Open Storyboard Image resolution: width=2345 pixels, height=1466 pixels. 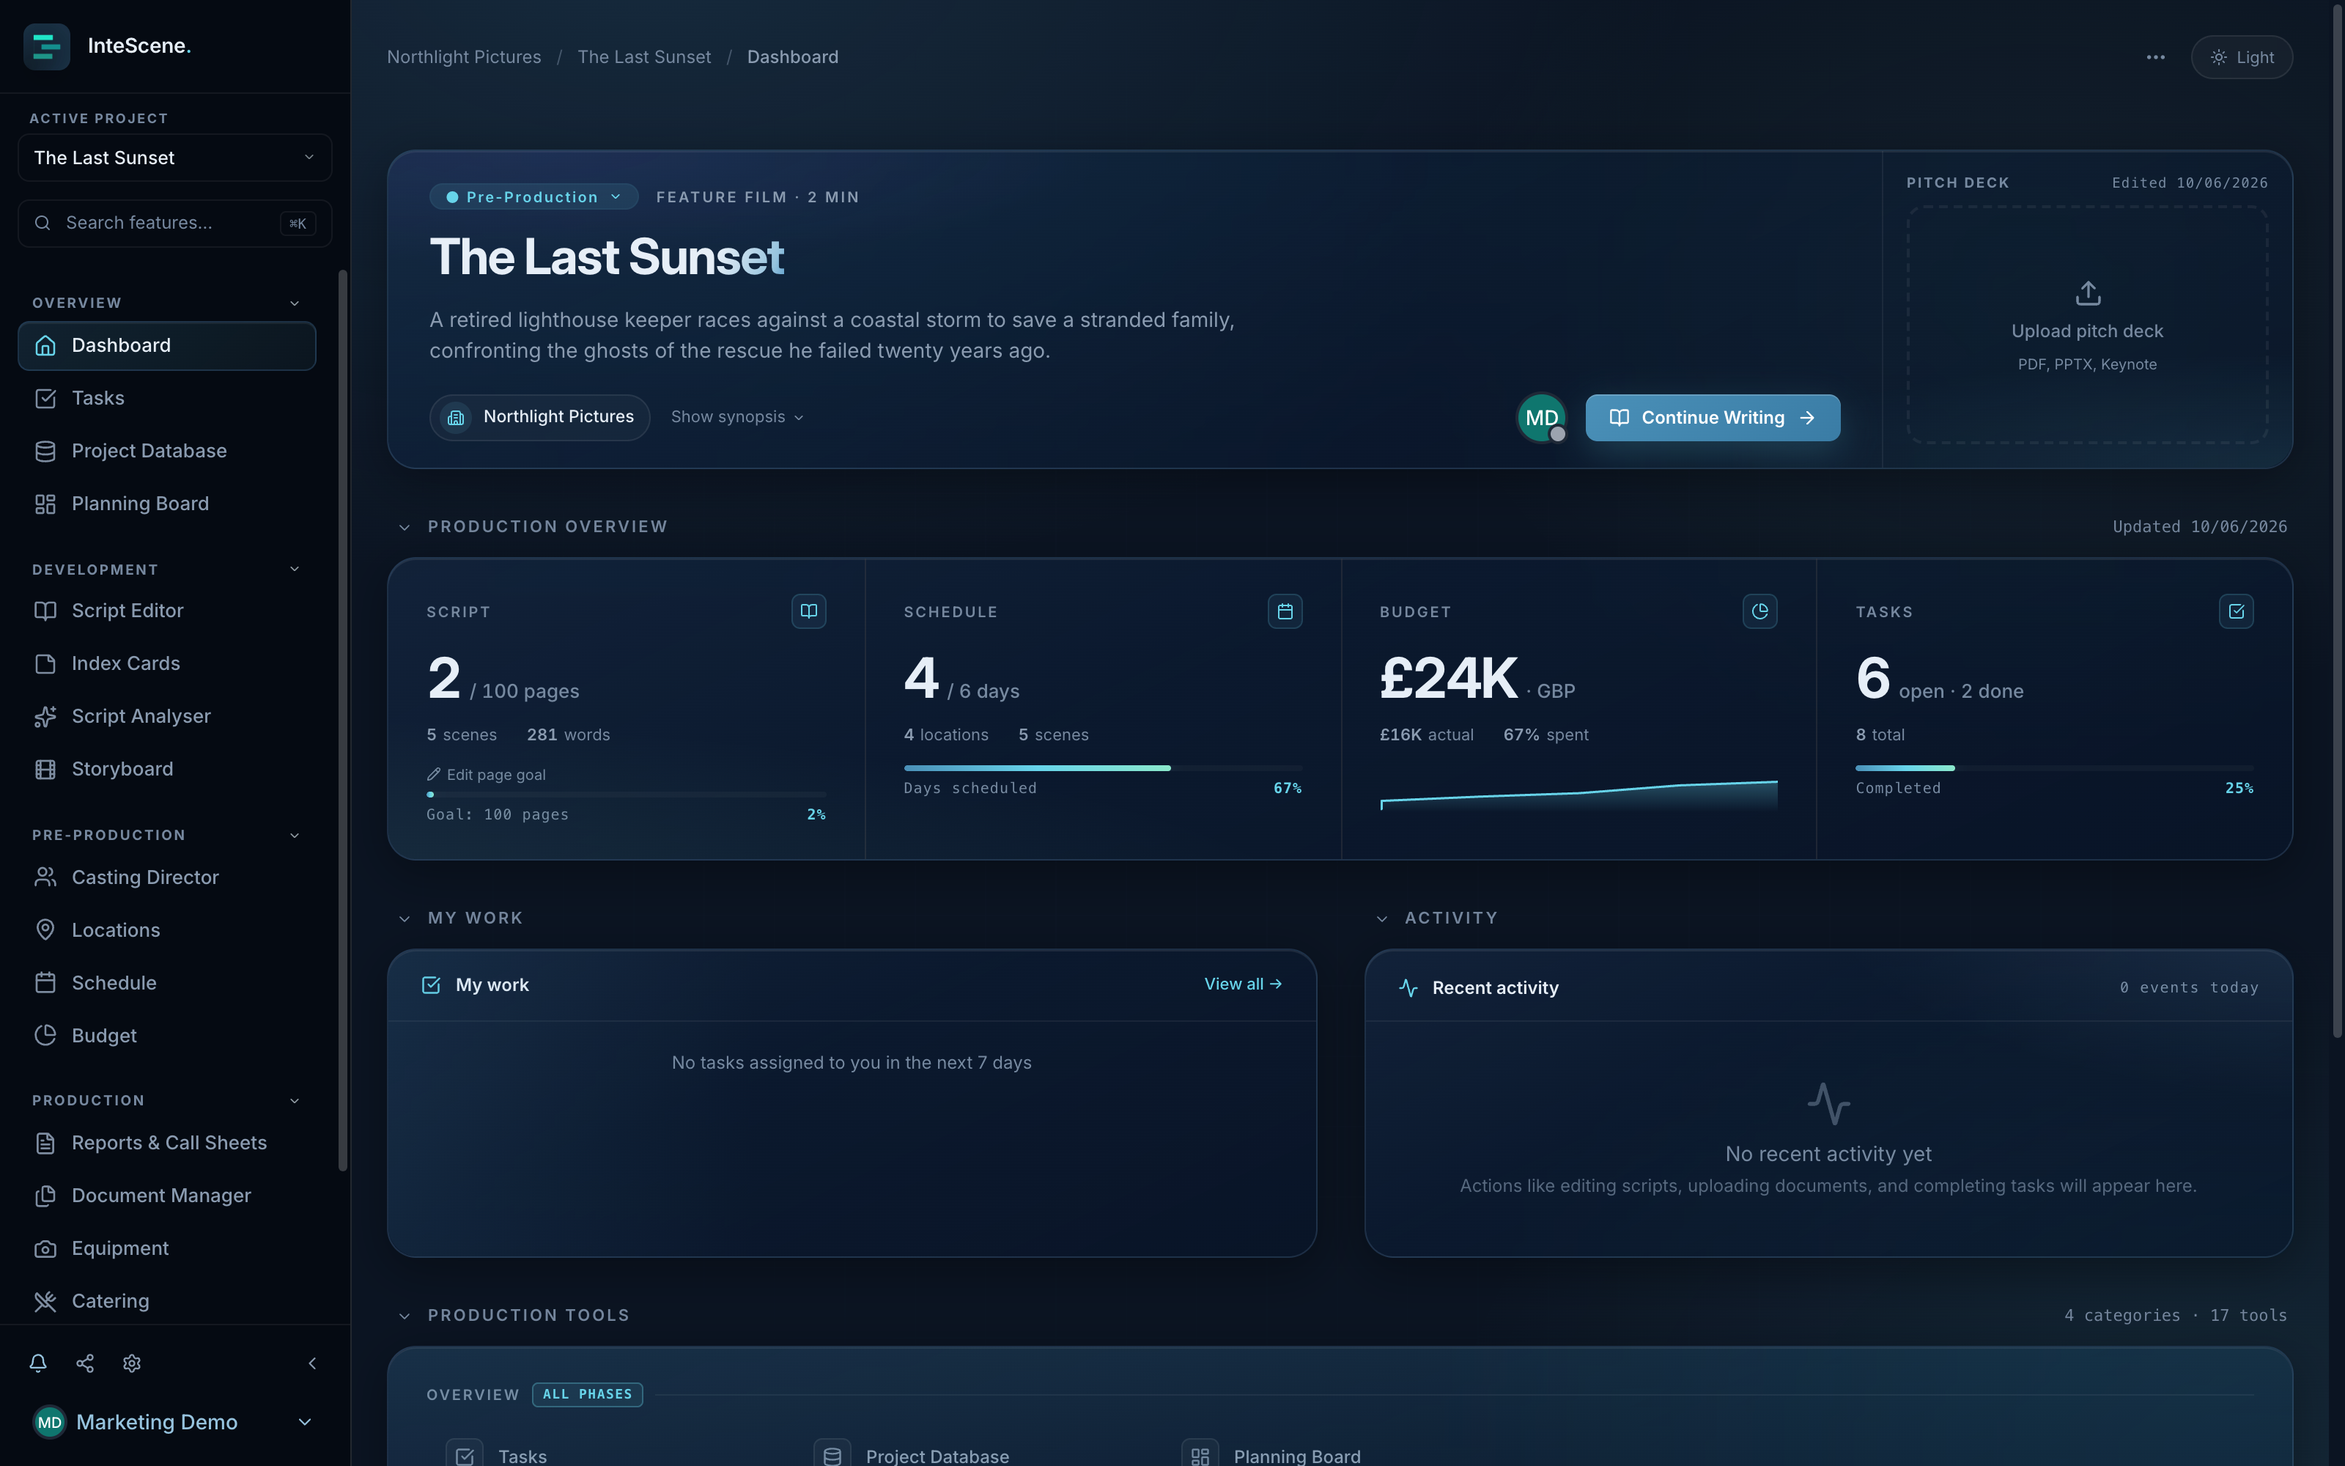coord(166,769)
